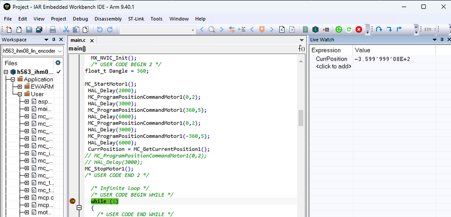
Task: Undo the last edit with the toolbar arrow
Action: 100,30
